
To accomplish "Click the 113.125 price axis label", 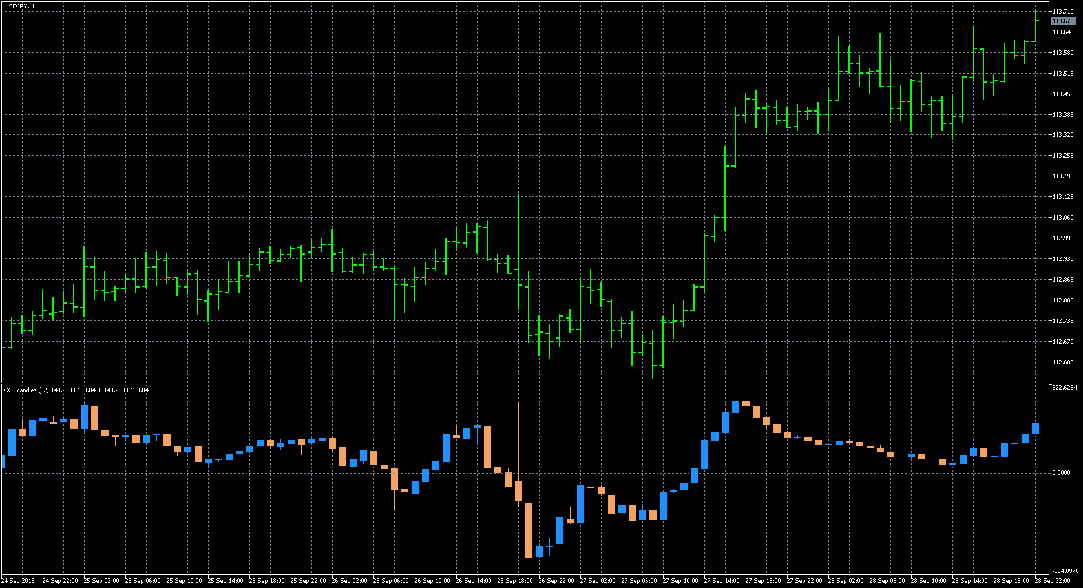I will point(1063,197).
